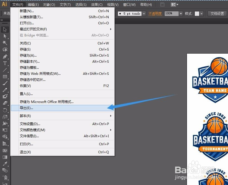228x185 pixels.
Task: Click the 不透明度 link label
Action: pyautogui.click(x=155, y=14)
